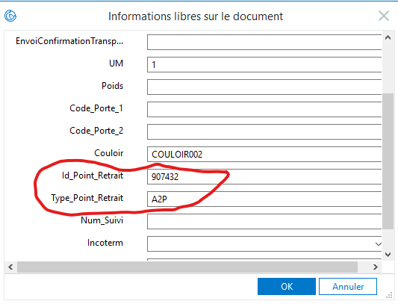Click the Annuler button

click(x=348, y=287)
